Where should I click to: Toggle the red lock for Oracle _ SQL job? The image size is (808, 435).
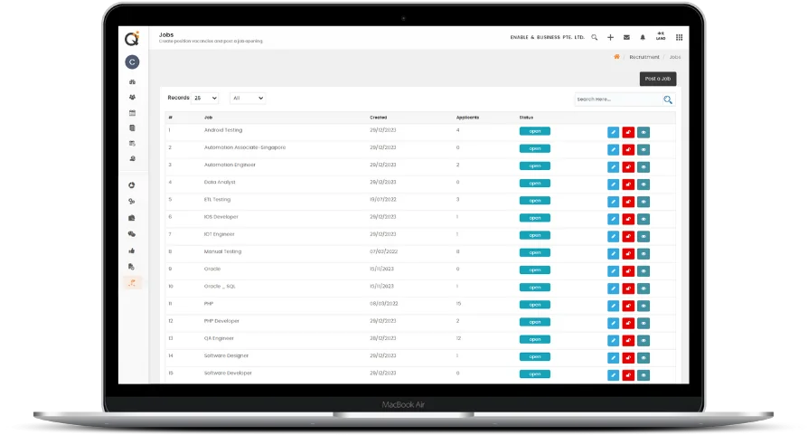(628, 288)
